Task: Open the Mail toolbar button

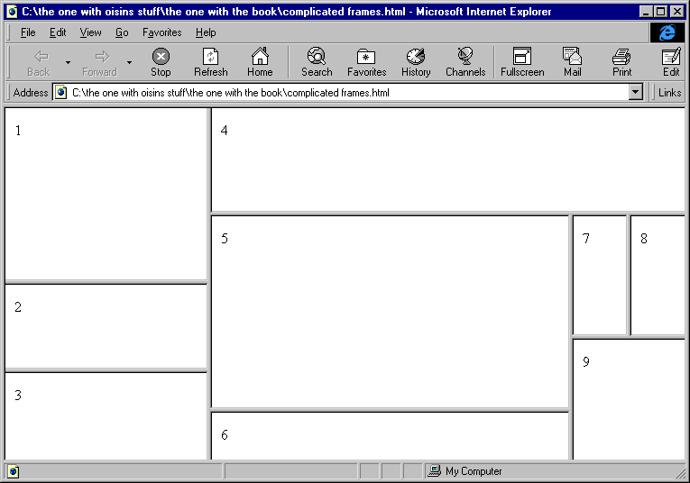Action: tap(573, 63)
